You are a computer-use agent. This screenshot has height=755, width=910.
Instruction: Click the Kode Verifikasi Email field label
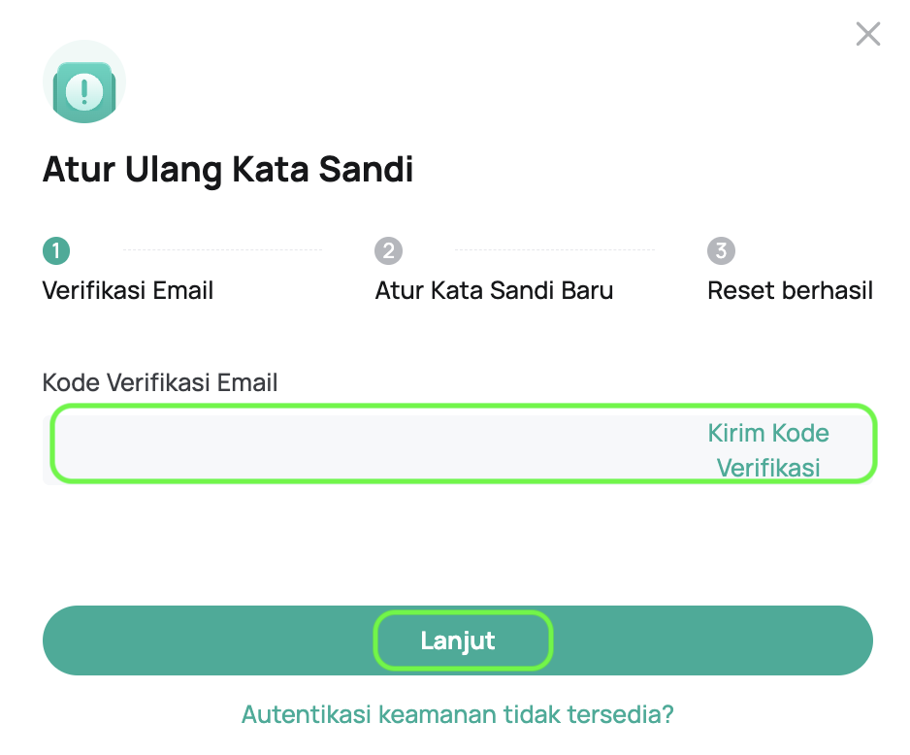click(160, 382)
